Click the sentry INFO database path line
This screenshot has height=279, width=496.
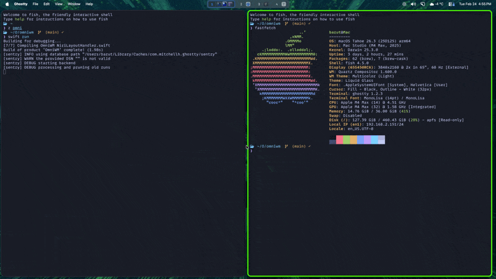coord(110,54)
